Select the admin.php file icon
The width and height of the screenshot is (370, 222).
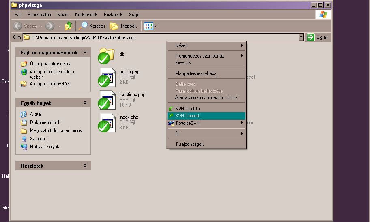[107, 77]
